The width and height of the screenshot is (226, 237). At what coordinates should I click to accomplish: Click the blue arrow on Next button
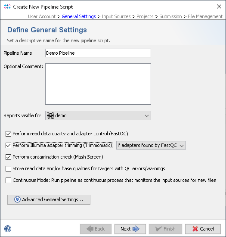coord(136,229)
